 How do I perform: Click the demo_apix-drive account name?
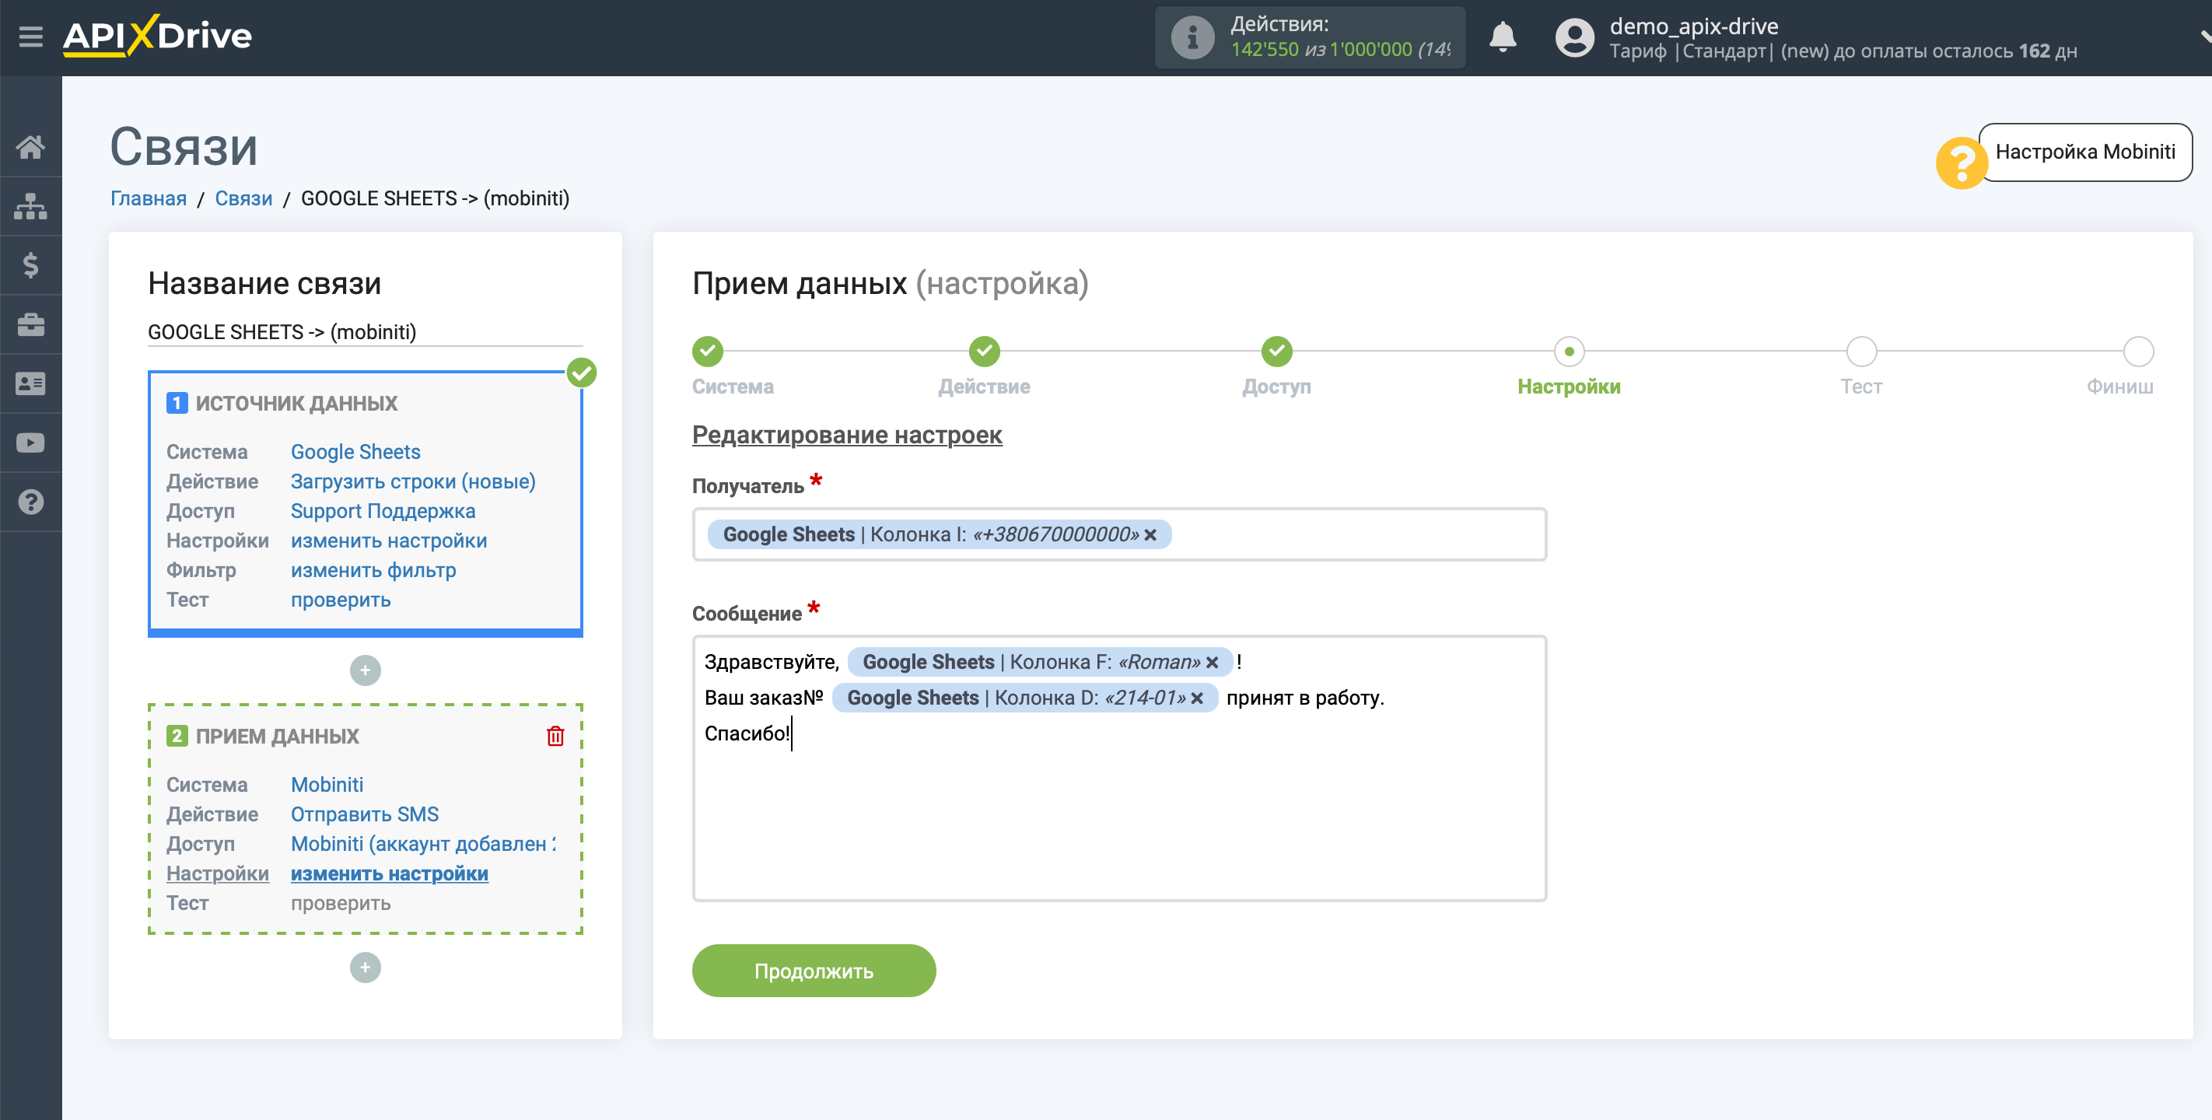tap(1693, 26)
